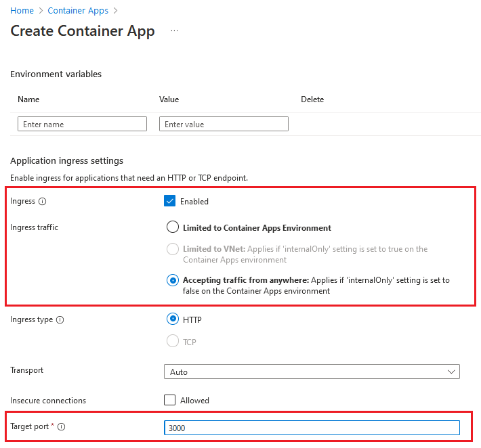Focus the Target port field showing 3000
Viewport: 481px width, 448px height.
click(x=312, y=428)
